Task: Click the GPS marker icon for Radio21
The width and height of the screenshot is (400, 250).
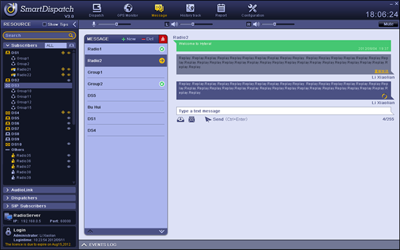Action: point(63,70)
